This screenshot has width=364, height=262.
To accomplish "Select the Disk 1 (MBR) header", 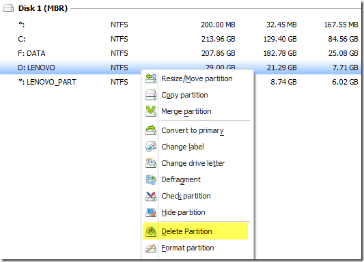I will tap(43, 8).
